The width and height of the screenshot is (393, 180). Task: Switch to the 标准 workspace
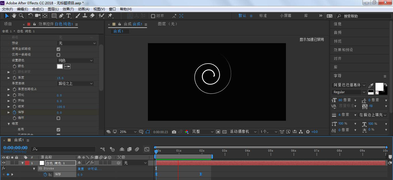(263, 16)
